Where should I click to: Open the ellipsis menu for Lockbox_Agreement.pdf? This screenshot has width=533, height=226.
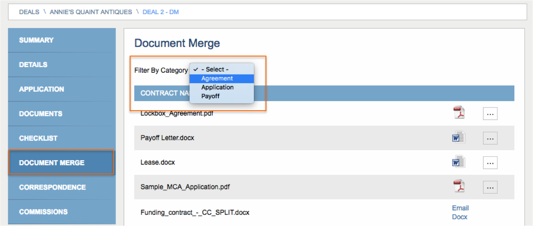point(490,114)
